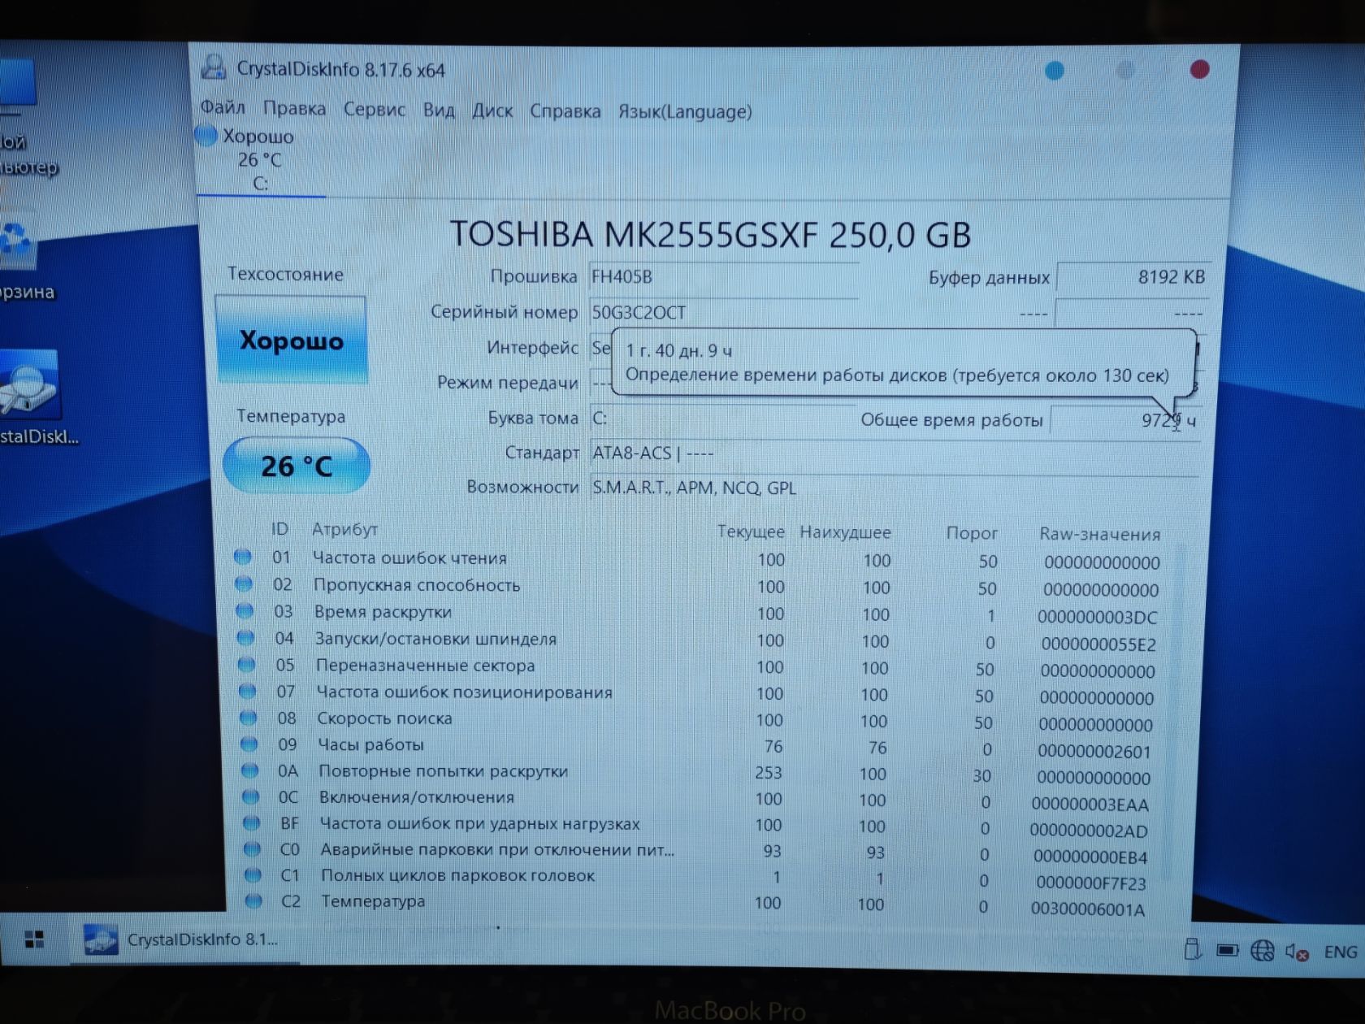Image resolution: width=1365 pixels, height=1024 pixels.
Task: Open the Диск menu
Action: [x=492, y=111]
